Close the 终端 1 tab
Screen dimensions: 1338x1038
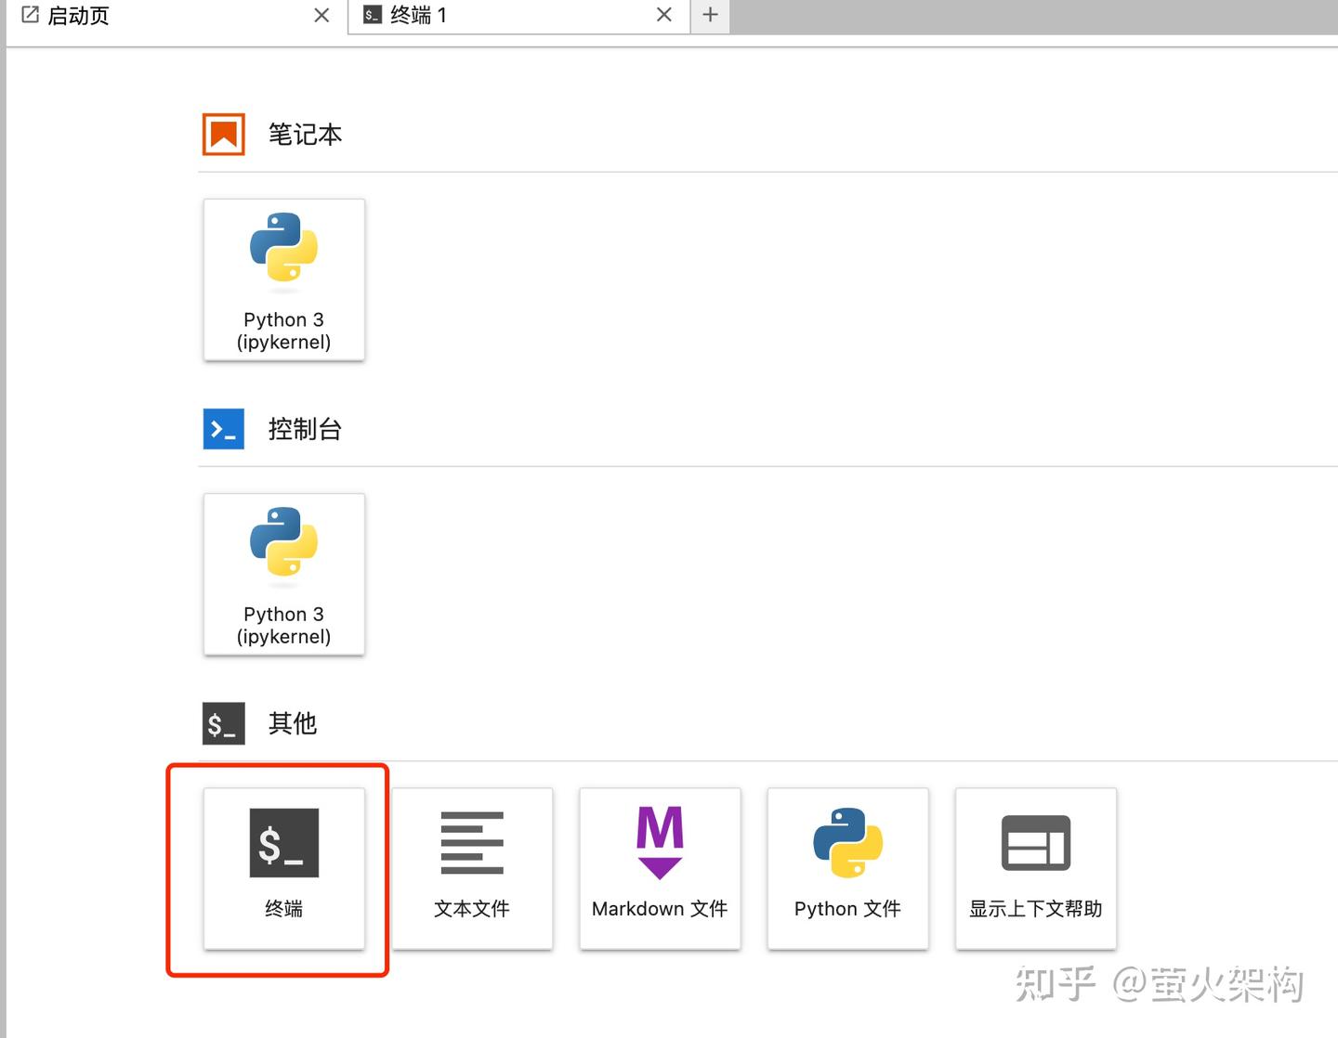click(663, 14)
